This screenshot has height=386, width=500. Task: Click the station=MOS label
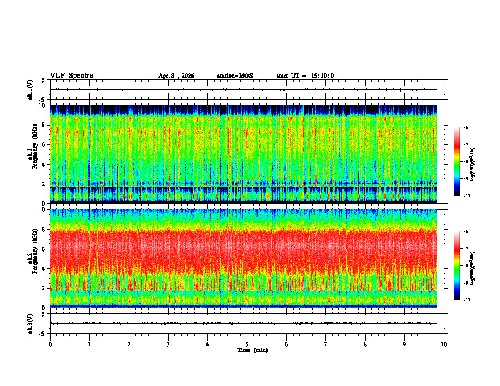(235, 76)
